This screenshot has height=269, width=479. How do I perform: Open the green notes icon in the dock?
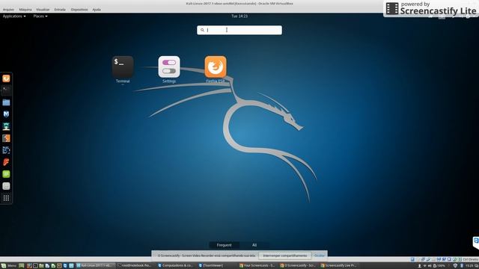click(6, 174)
